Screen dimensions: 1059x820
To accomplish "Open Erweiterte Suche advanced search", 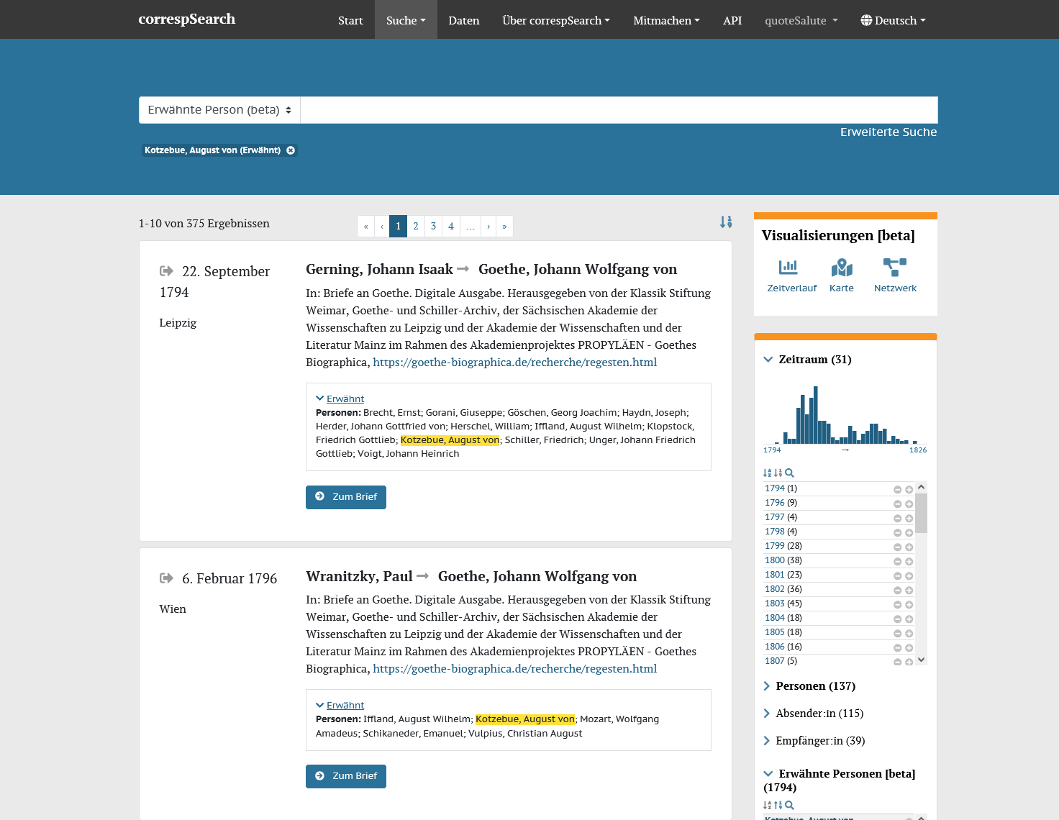I will pyautogui.click(x=888, y=132).
